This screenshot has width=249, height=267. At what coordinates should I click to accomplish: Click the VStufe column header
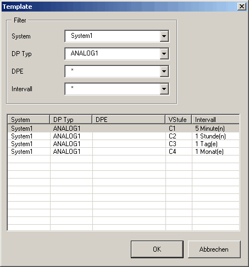(x=179, y=120)
